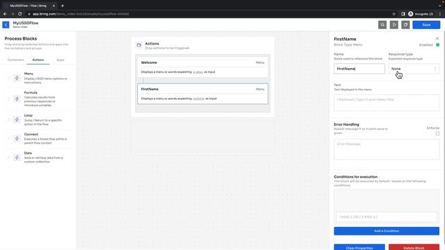The height and width of the screenshot is (250, 445).
Task: Select the Welcome menu block
Action: pyautogui.click(x=202, y=67)
